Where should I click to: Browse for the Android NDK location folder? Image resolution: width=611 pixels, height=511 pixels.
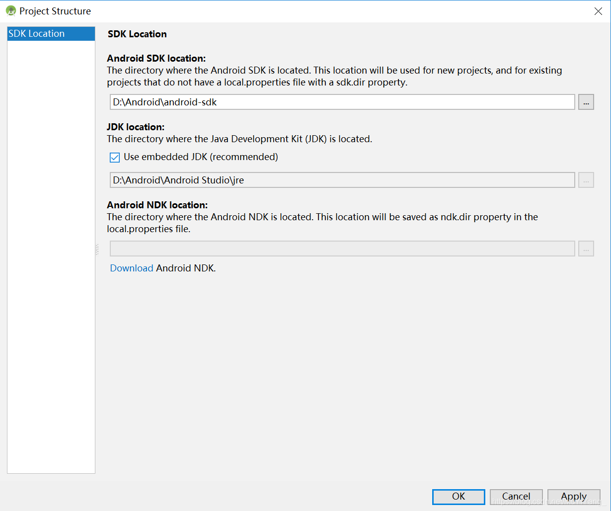click(586, 249)
